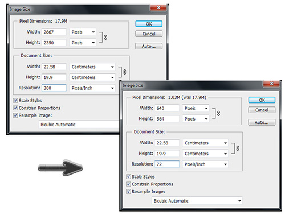Toggle Scale Styles checkbox in front dialog
285x219 pixels.
[x=129, y=177]
